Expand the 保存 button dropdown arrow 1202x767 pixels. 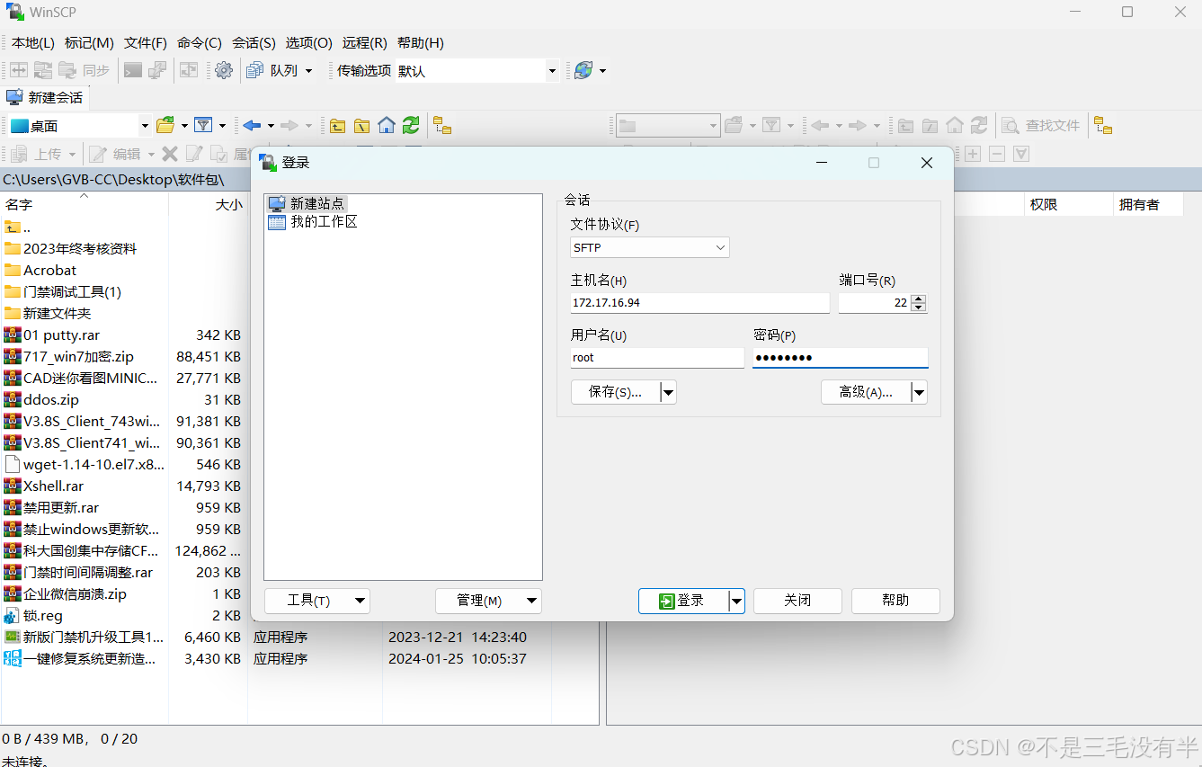click(668, 392)
